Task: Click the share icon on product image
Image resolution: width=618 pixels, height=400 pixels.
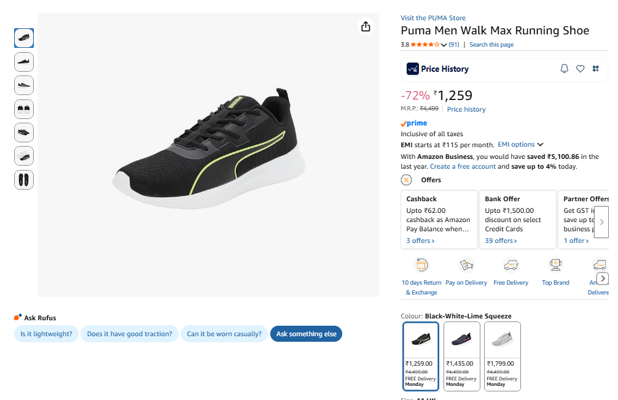Action: coord(366,26)
